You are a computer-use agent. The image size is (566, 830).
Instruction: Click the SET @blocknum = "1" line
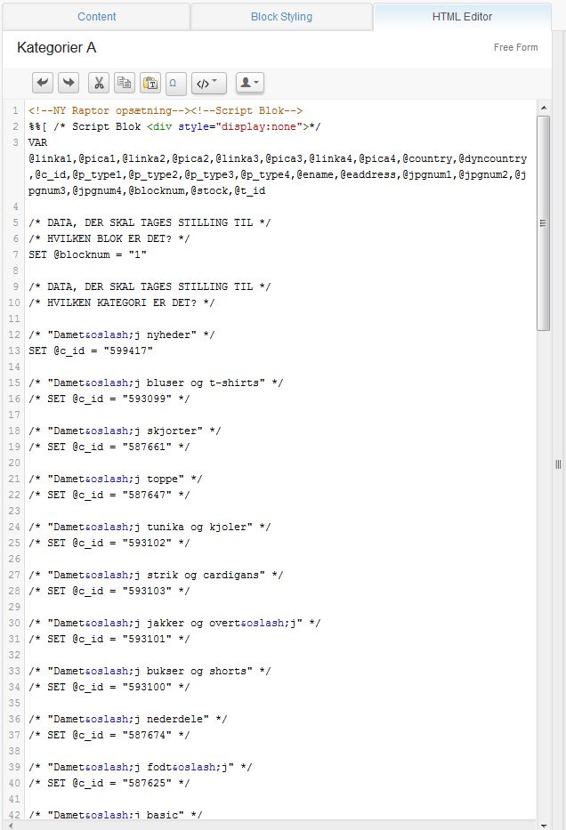(x=87, y=254)
